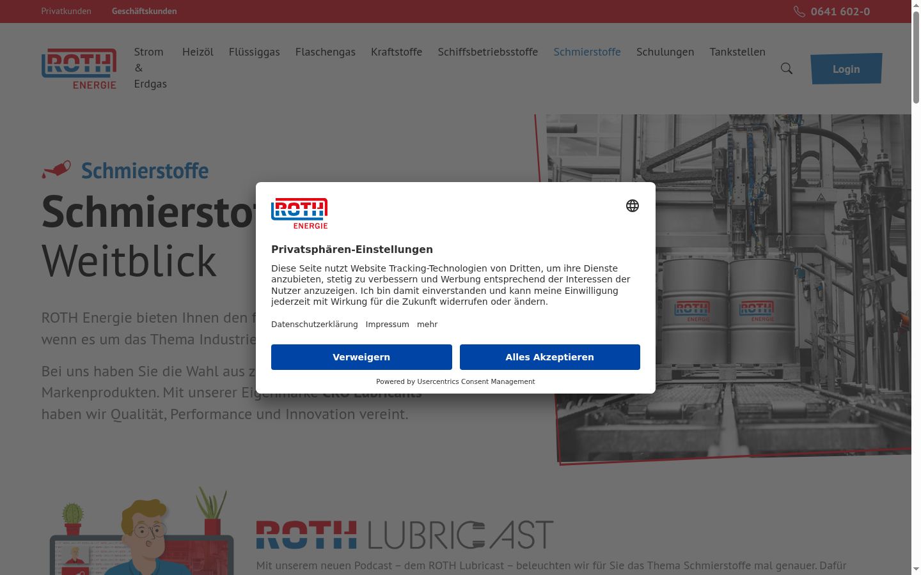Click the scrollbar down arrow
This screenshot has width=921, height=575.
[916, 570]
